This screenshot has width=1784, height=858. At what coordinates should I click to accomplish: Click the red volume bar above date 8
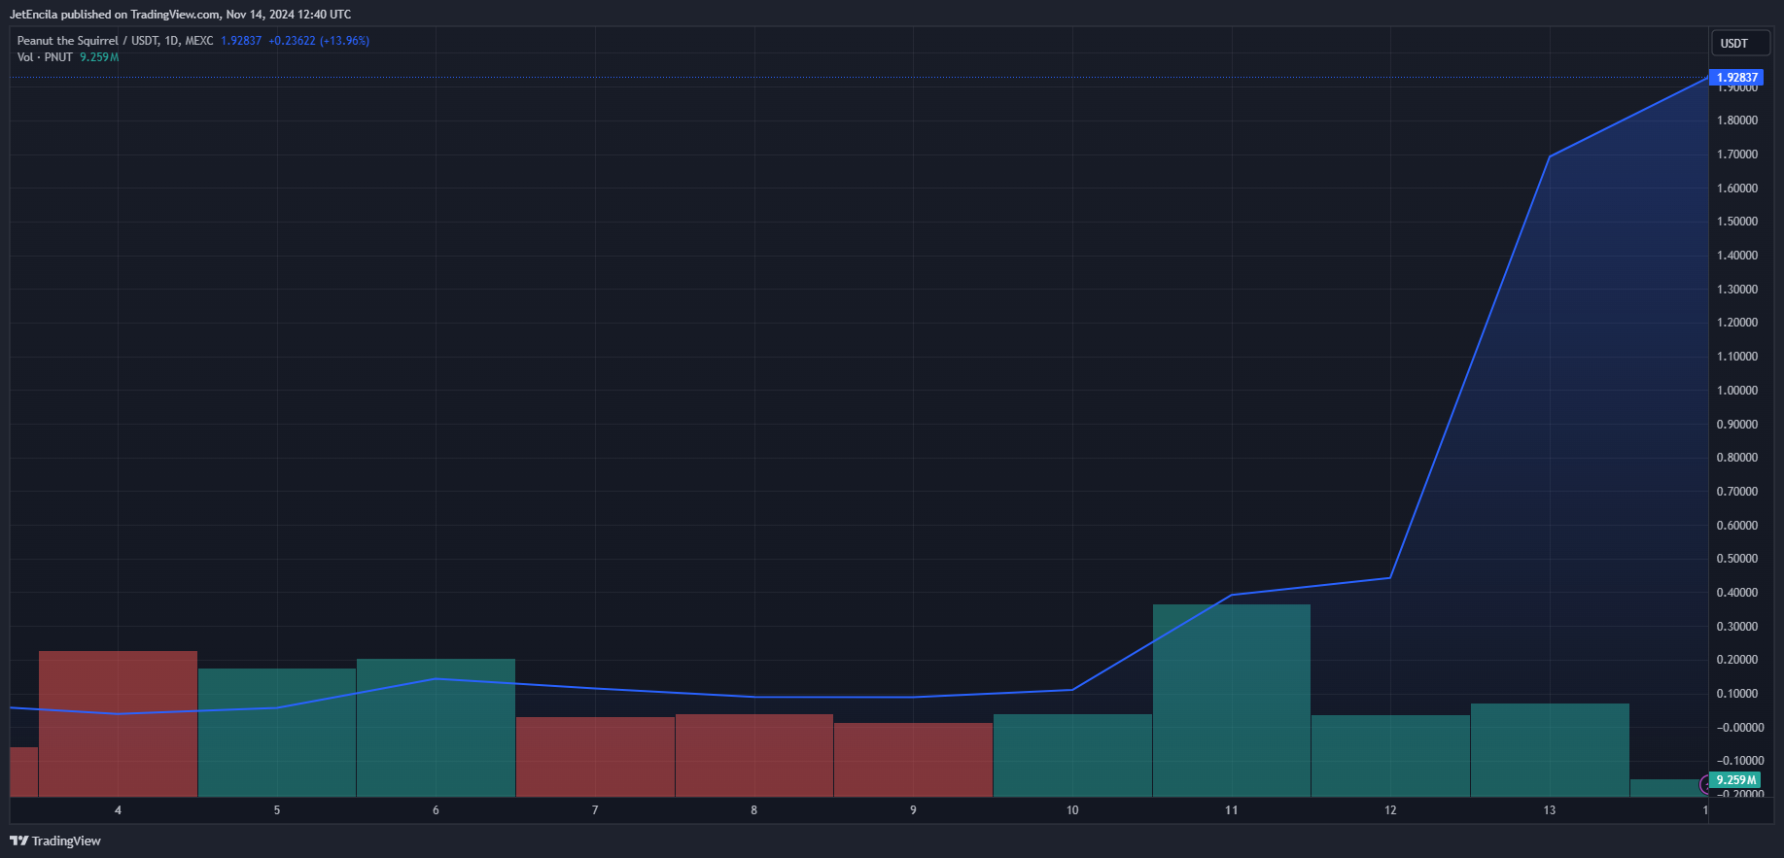[x=754, y=755]
